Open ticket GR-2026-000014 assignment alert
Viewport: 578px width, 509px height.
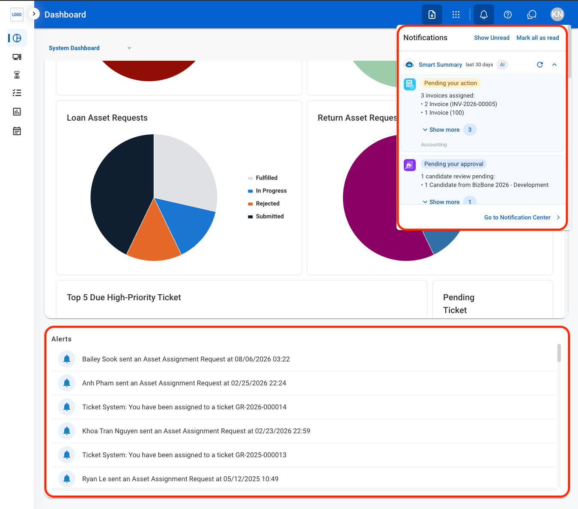(x=304, y=407)
